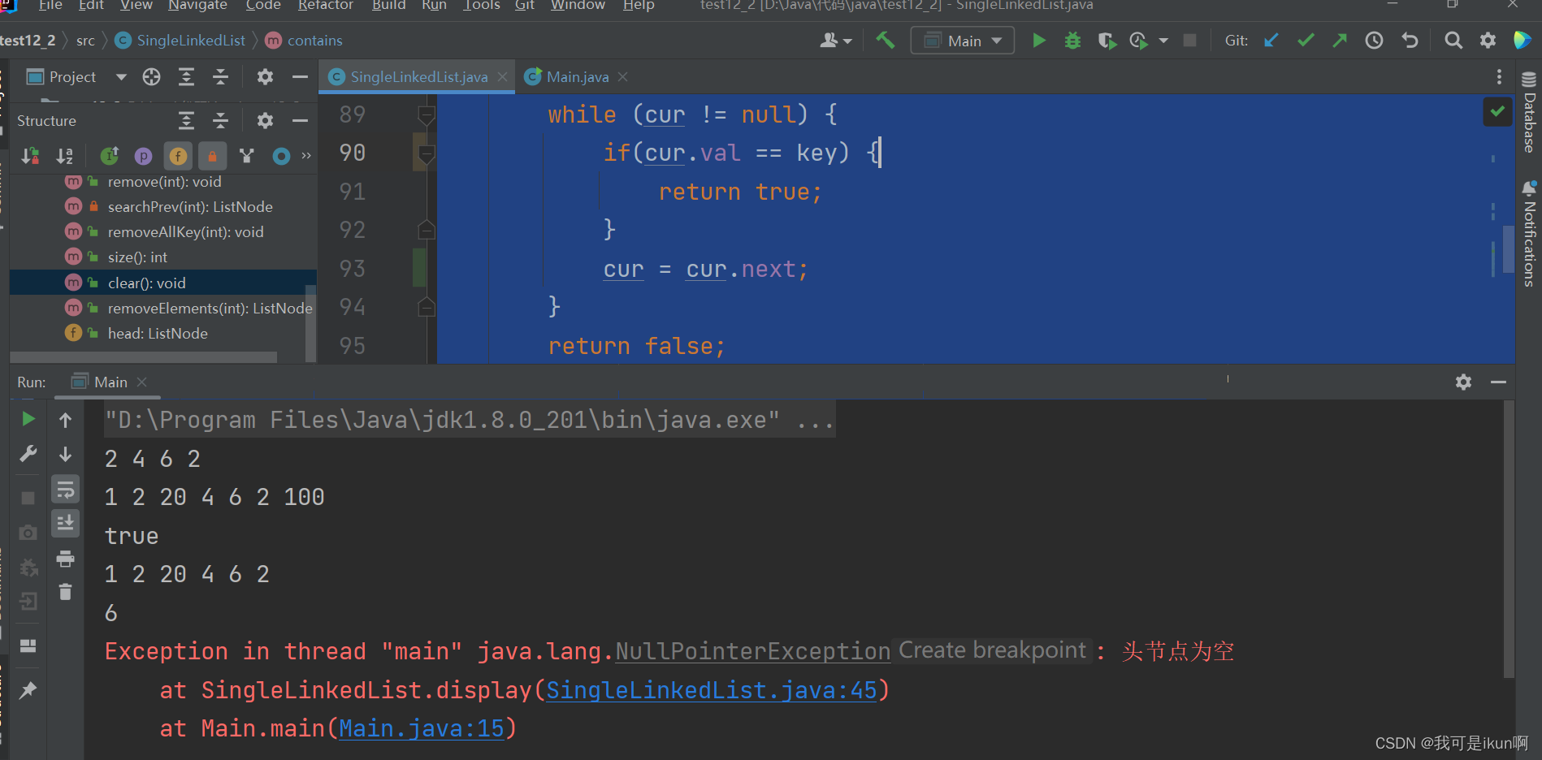Update project from Git (blue arrow)
This screenshot has width=1542, height=760.
point(1271,41)
